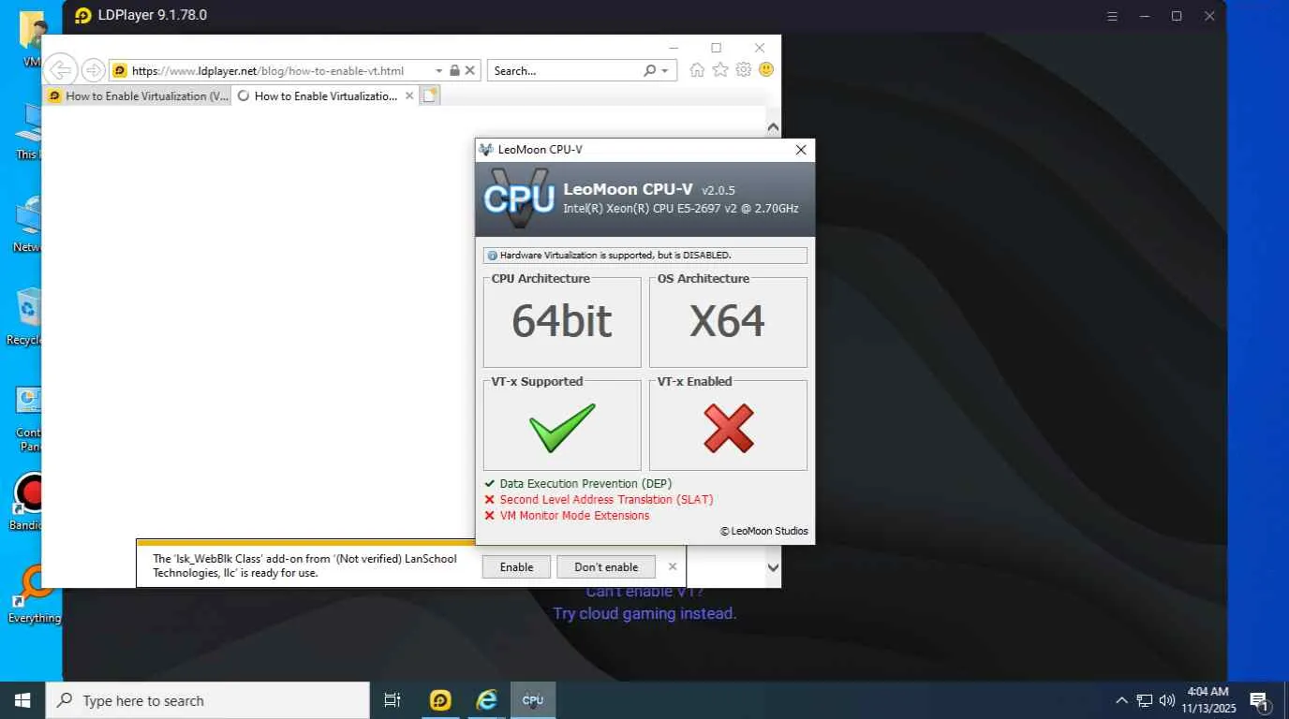The height and width of the screenshot is (719, 1289).
Task: Switch to second 'How to Enable Virtualizatio...' tab
Action: (325, 95)
